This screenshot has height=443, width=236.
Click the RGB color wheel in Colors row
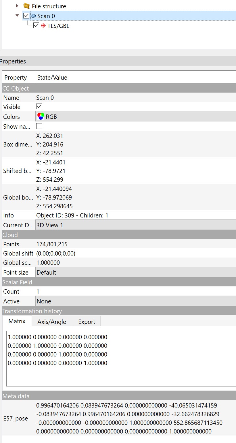[41, 117]
